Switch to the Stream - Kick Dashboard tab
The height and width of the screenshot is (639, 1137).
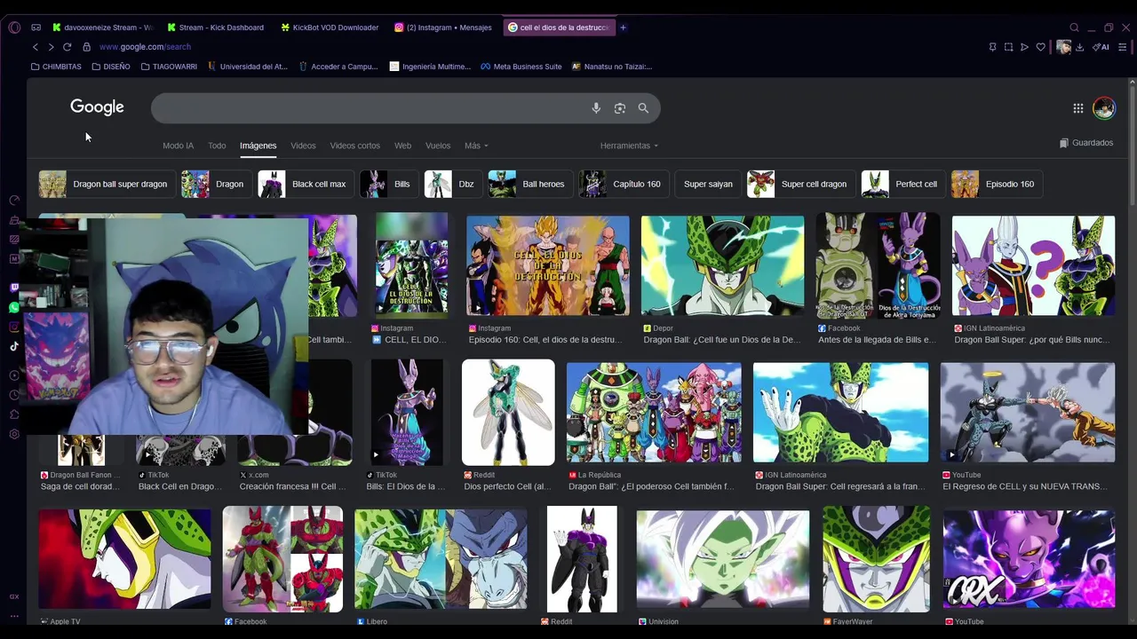click(x=216, y=28)
